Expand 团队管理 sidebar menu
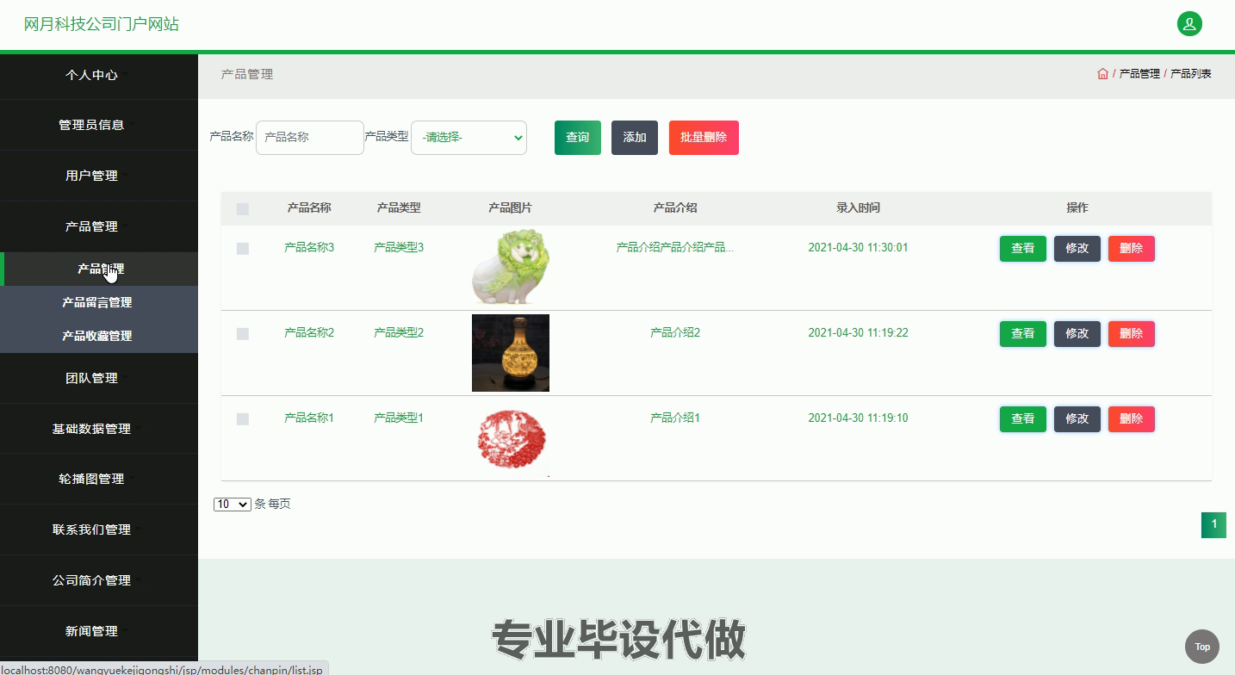The height and width of the screenshot is (675, 1235). coord(98,378)
